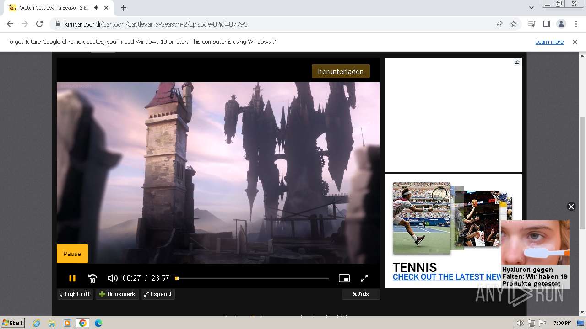Open the Hyaluron gegen Falten ad
Screen dimensions: 586x329
[x=535, y=254]
